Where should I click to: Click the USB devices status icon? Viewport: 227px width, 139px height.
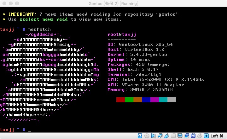(167, 136)
